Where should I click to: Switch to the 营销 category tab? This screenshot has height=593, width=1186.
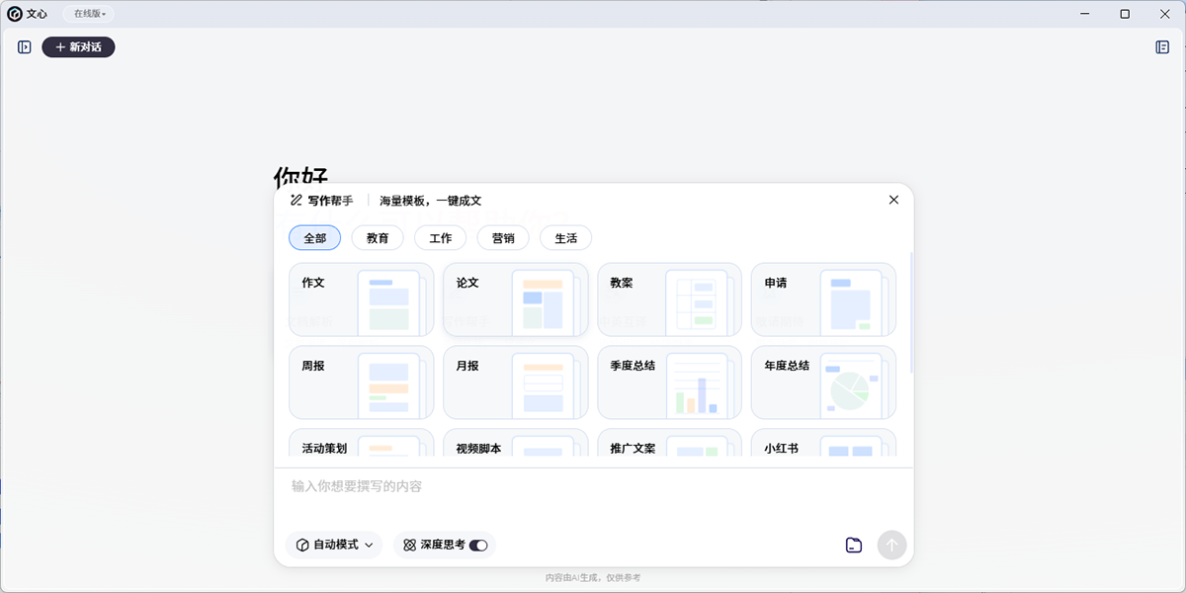[503, 238]
